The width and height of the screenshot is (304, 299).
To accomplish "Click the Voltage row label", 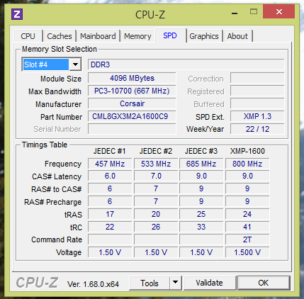I will pos(69,252).
